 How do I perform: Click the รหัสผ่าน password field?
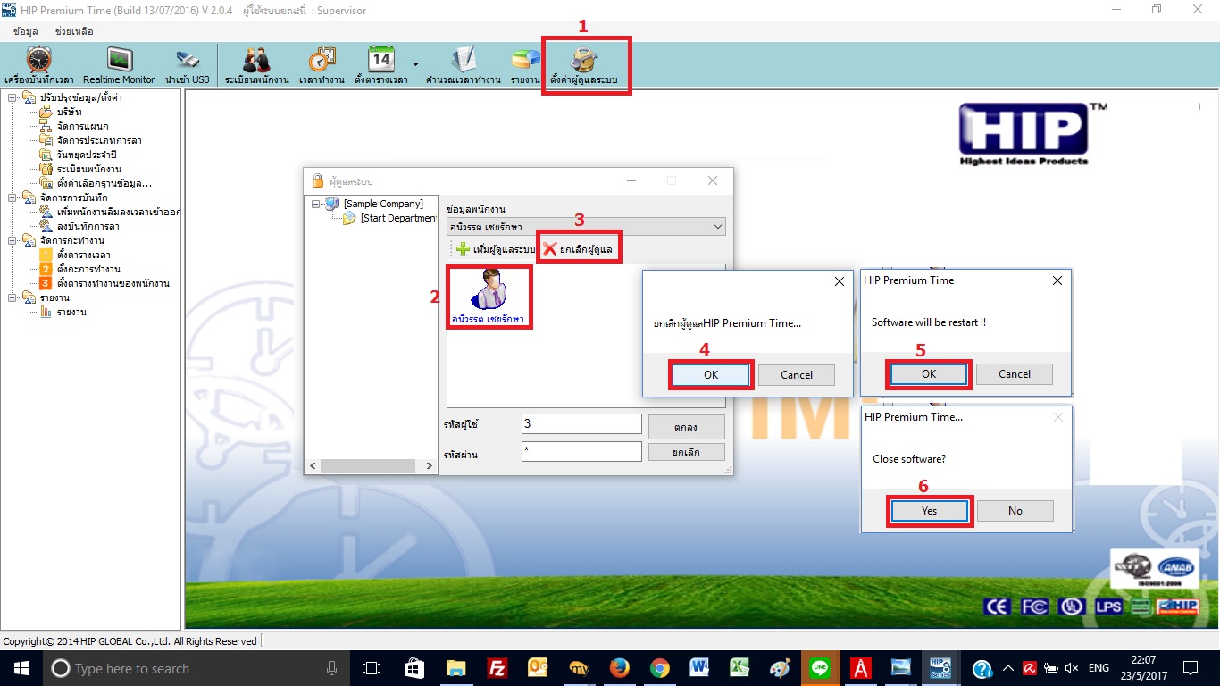[x=581, y=452]
